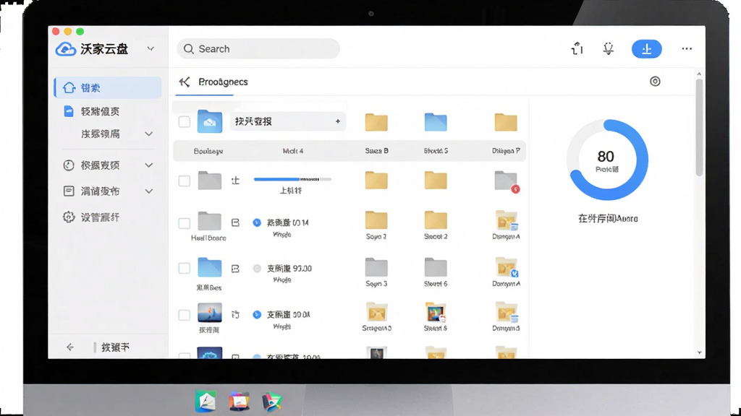This screenshot has width=741, height=416.
Task: Click inside the Search field
Action: pyautogui.click(x=258, y=48)
